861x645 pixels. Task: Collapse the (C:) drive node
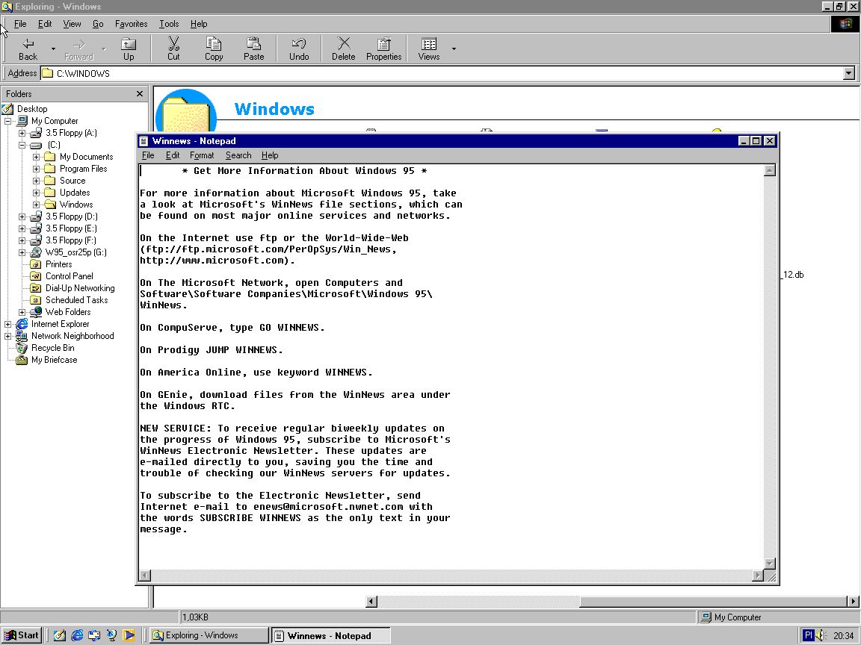coord(22,145)
